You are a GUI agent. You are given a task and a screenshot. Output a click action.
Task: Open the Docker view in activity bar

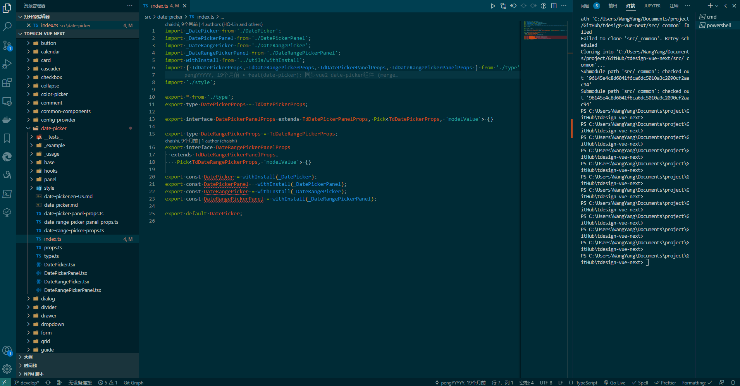(x=7, y=120)
